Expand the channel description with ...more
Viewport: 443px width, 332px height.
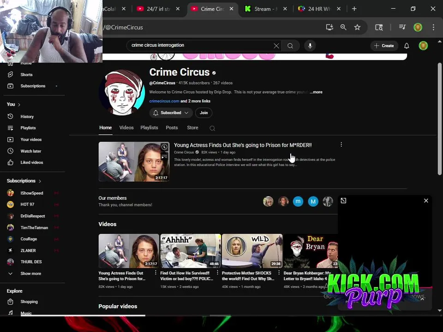click(x=316, y=92)
